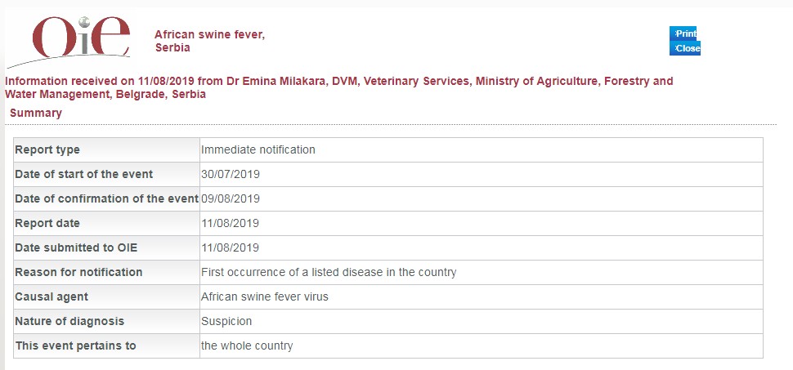Click the Nature of diagnosis label

click(69, 321)
